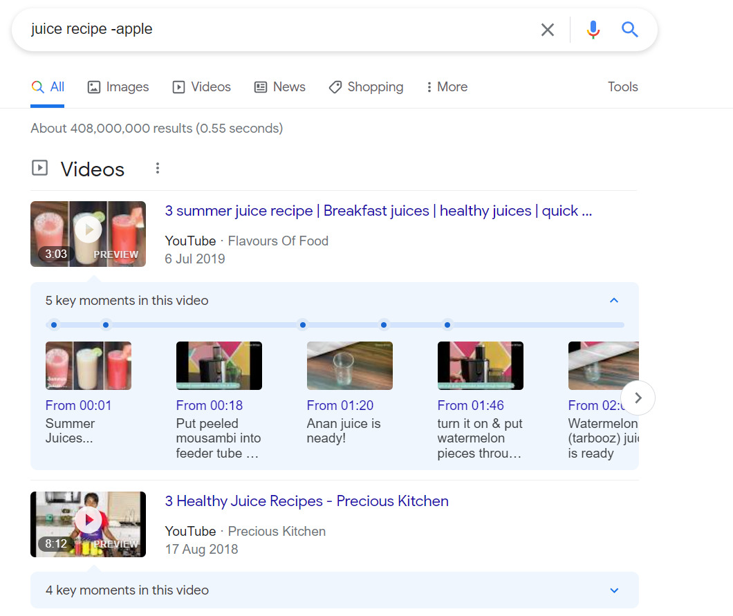This screenshot has height=616, width=733.
Task: Open Tools for search filters
Action: click(x=622, y=86)
